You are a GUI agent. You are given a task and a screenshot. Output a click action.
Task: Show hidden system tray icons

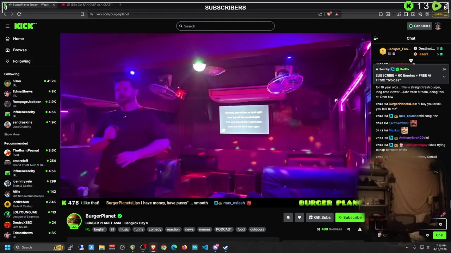[x=407, y=247]
